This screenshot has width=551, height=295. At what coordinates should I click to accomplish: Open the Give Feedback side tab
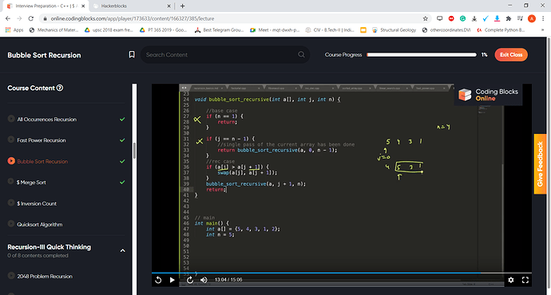click(x=540, y=163)
